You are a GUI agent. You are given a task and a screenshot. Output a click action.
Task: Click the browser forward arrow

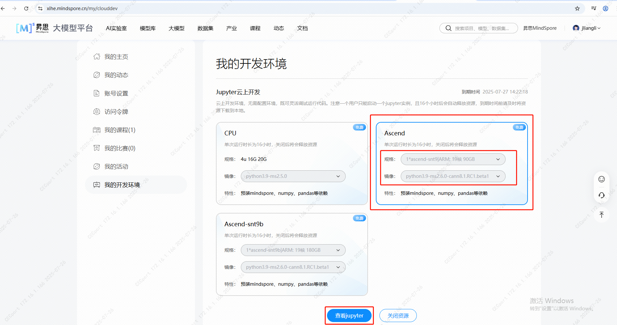[x=14, y=9]
